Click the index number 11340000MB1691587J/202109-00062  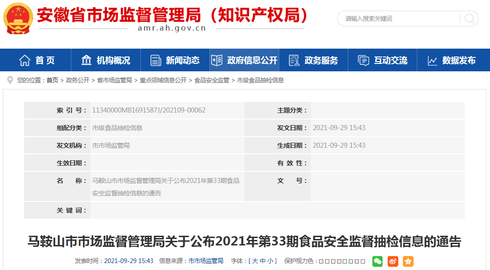pyautogui.click(x=149, y=110)
